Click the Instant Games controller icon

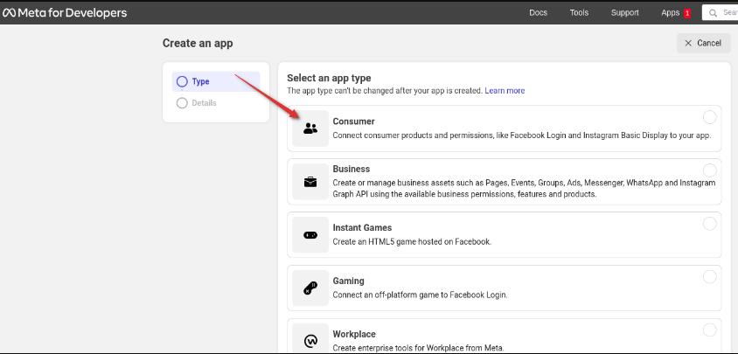(310, 235)
